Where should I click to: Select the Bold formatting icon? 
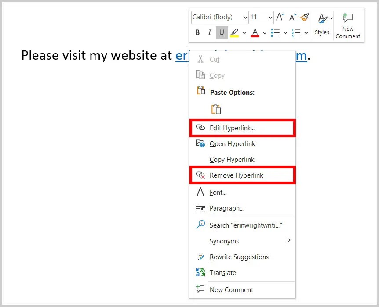(x=197, y=32)
